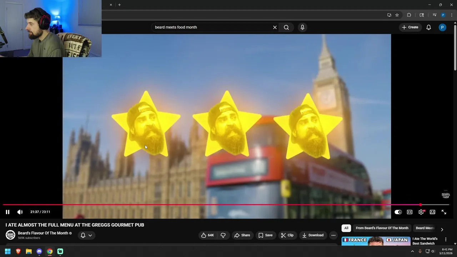The width and height of the screenshot is (457, 257).
Task: Click the progress bar scrubber handle
Action: 420,205
